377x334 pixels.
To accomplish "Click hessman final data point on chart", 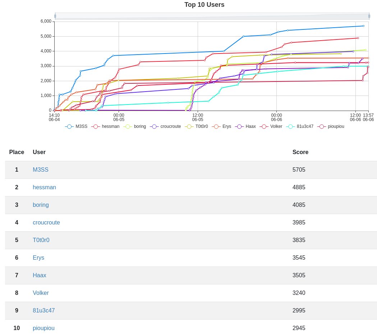I will click(x=358, y=38).
